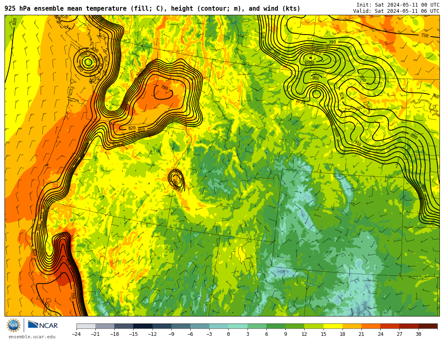Click the 'Valid: Sat 2024-05-11 06 UTC' text
The image size is (444, 342).
click(x=396, y=11)
